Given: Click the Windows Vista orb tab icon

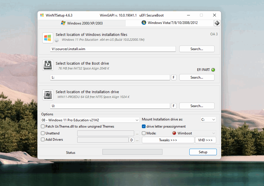Looking at the screenshot, I should click(x=144, y=23).
